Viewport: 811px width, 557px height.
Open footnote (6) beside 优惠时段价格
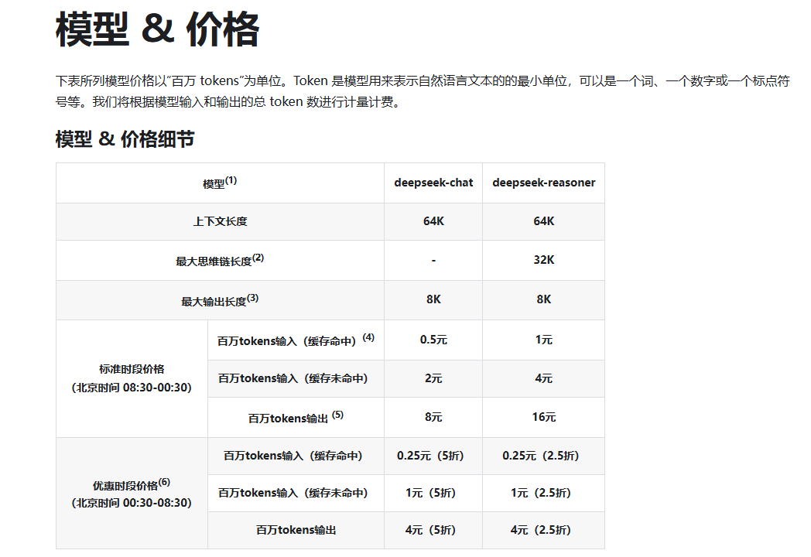coord(164,482)
